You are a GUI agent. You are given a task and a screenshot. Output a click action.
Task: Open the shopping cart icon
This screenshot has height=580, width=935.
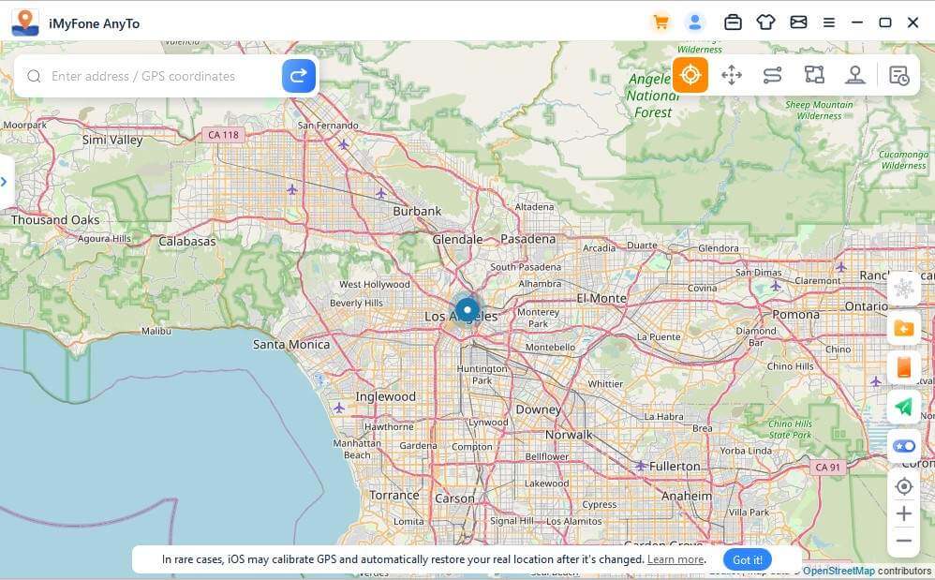tap(661, 22)
